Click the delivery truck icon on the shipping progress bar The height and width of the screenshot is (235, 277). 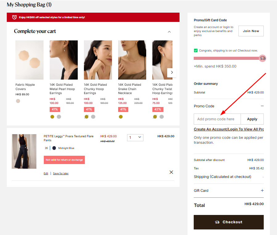(262, 58)
